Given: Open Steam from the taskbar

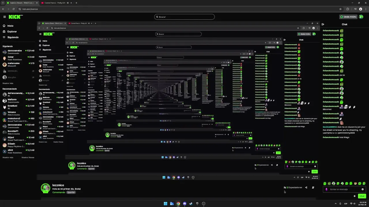Looking at the screenshot, I should pyautogui.click(x=191, y=204).
